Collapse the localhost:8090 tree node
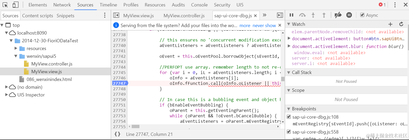Image resolution: width=409 pixels, height=140 pixels. pos(7,33)
